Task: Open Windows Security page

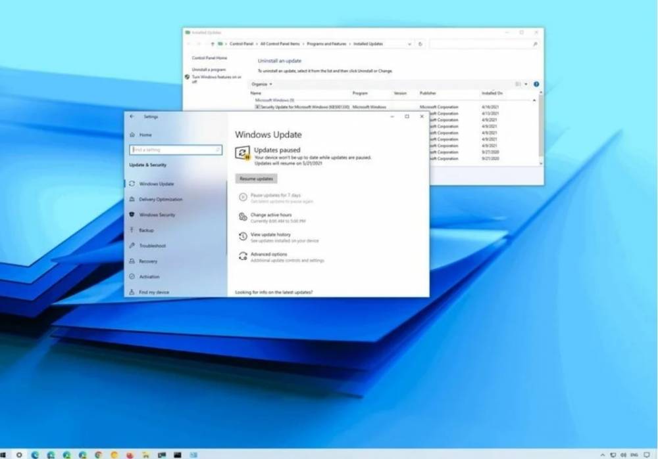Action: (157, 215)
